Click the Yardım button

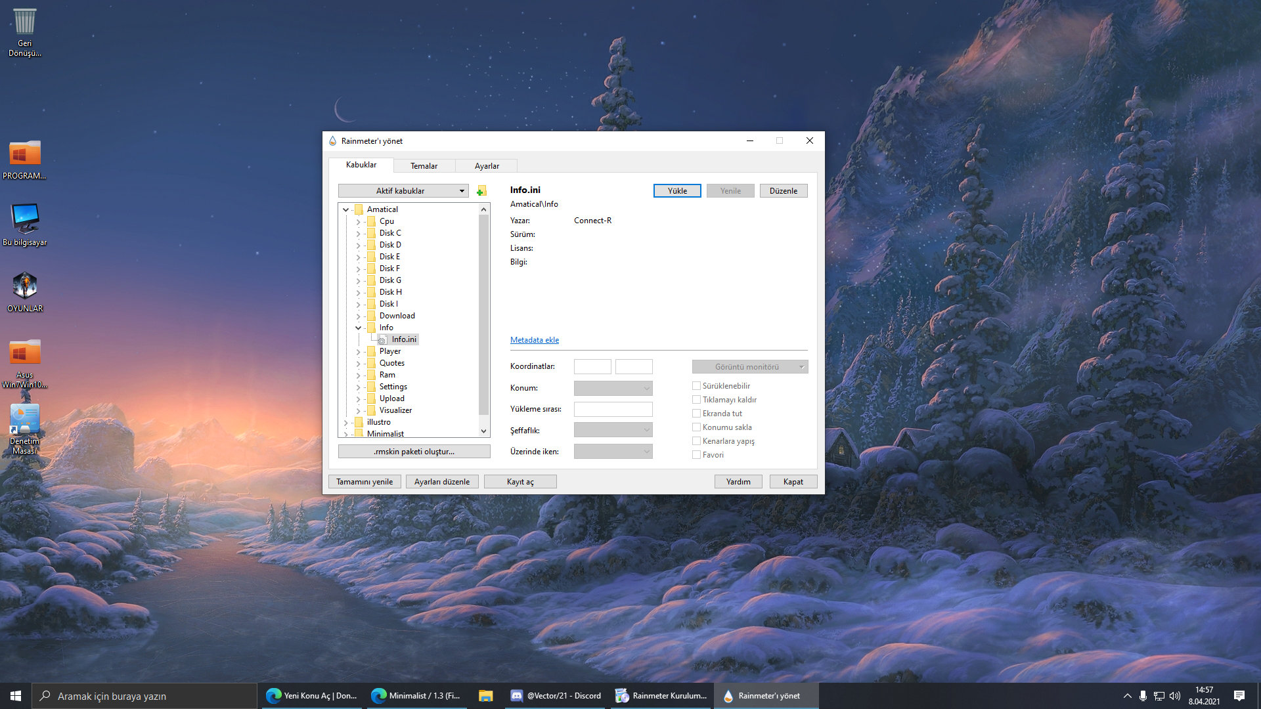(738, 482)
